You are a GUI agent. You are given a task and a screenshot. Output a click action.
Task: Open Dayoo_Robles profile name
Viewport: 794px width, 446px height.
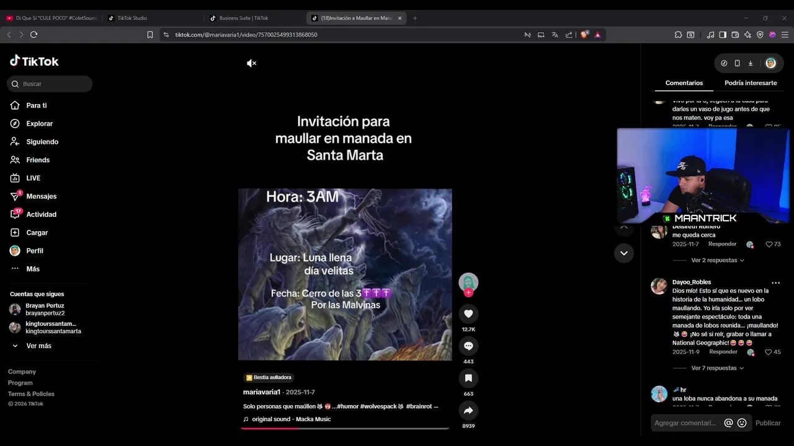(692, 282)
